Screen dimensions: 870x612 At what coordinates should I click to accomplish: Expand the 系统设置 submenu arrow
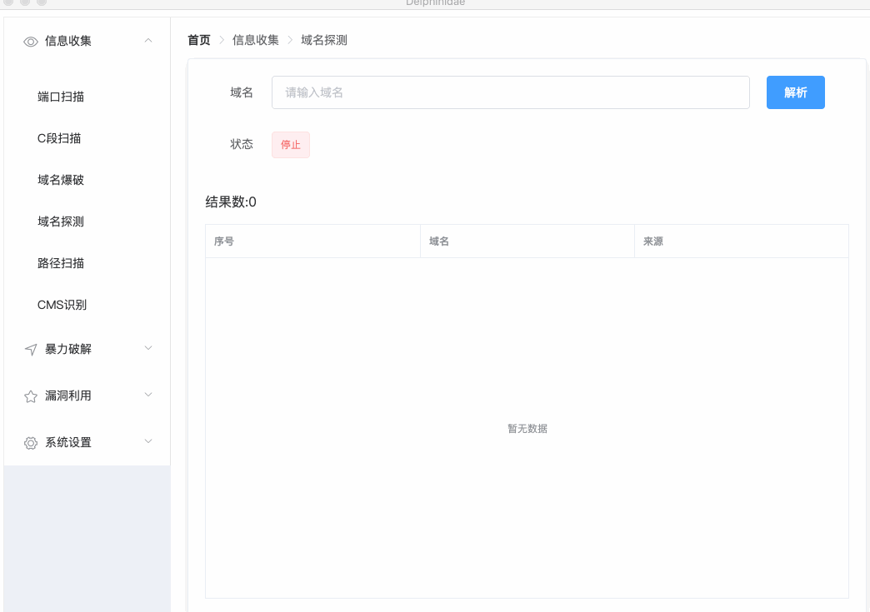tap(148, 441)
